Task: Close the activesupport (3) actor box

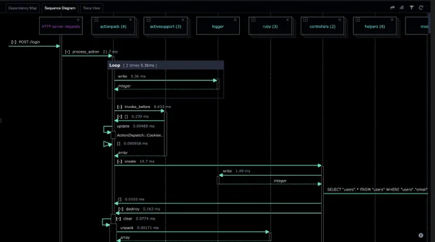Action: [183, 20]
